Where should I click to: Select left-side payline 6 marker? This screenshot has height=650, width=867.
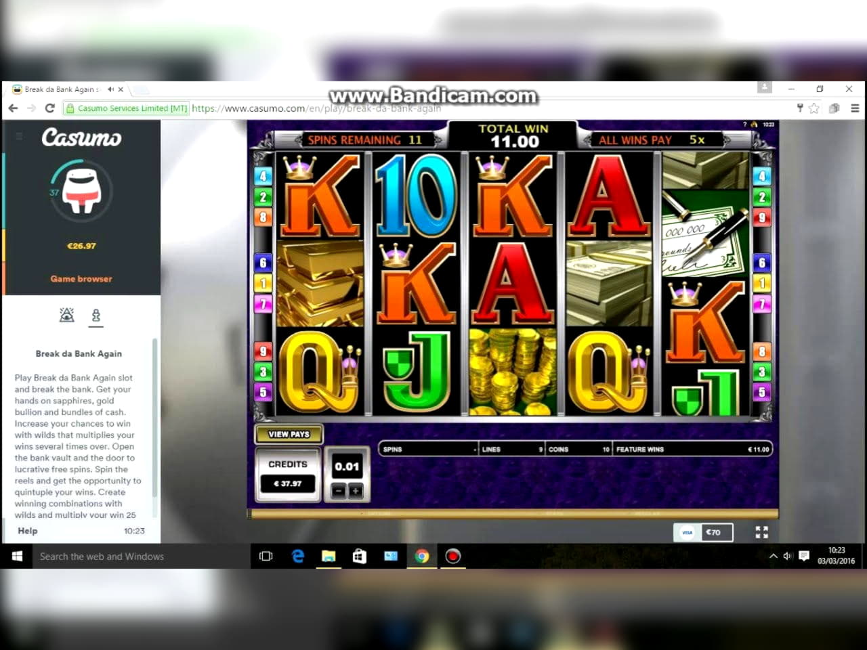(263, 263)
